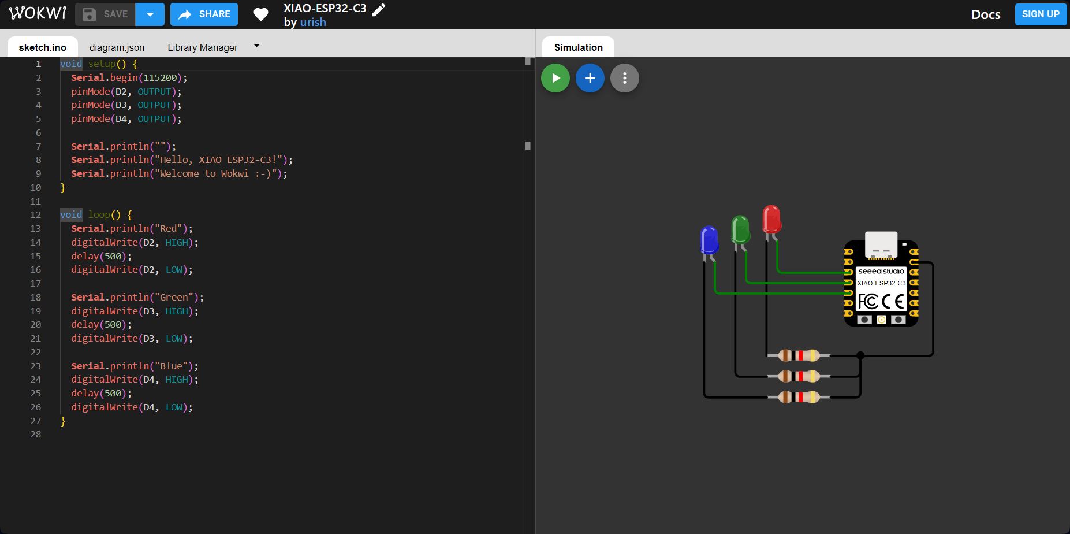This screenshot has width=1070, height=534.
Task: Expand the file tabs dropdown arrow
Action: point(257,46)
